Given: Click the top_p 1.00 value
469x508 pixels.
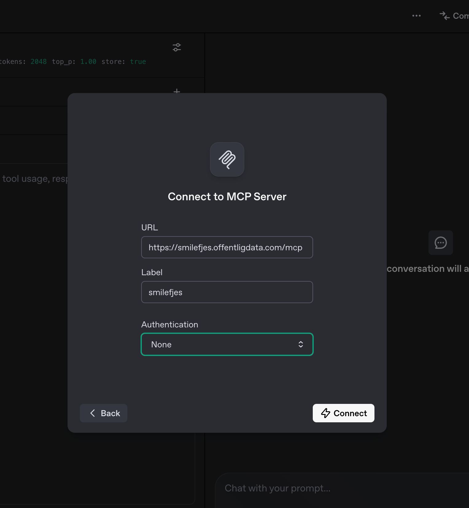Looking at the screenshot, I should (x=88, y=62).
